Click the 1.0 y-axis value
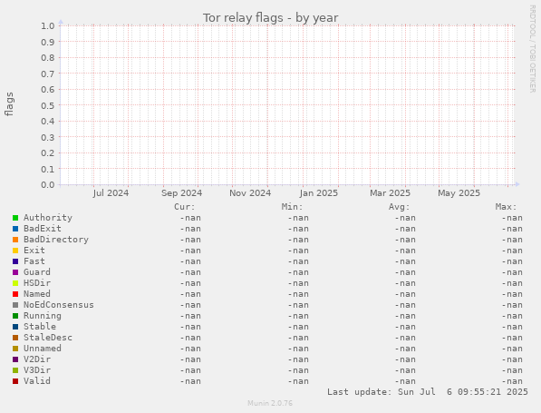Screen dimensions: 541x413 click(x=48, y=25)
